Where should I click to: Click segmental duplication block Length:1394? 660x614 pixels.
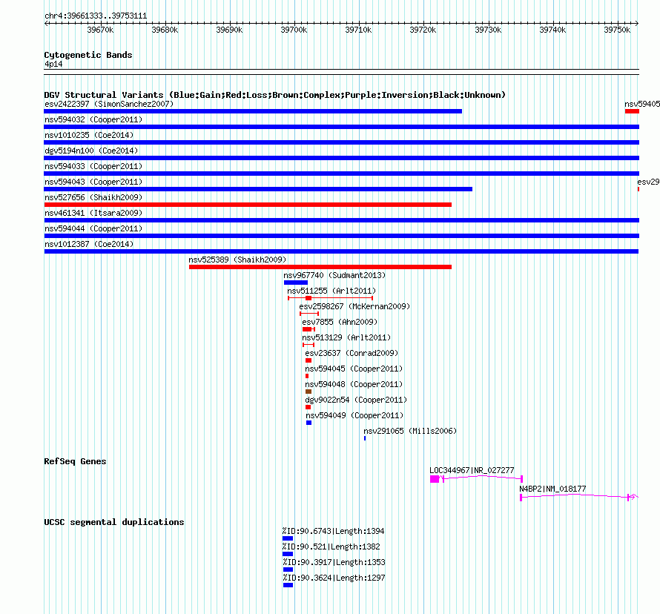pyautogui.click(x=288, y=538)
